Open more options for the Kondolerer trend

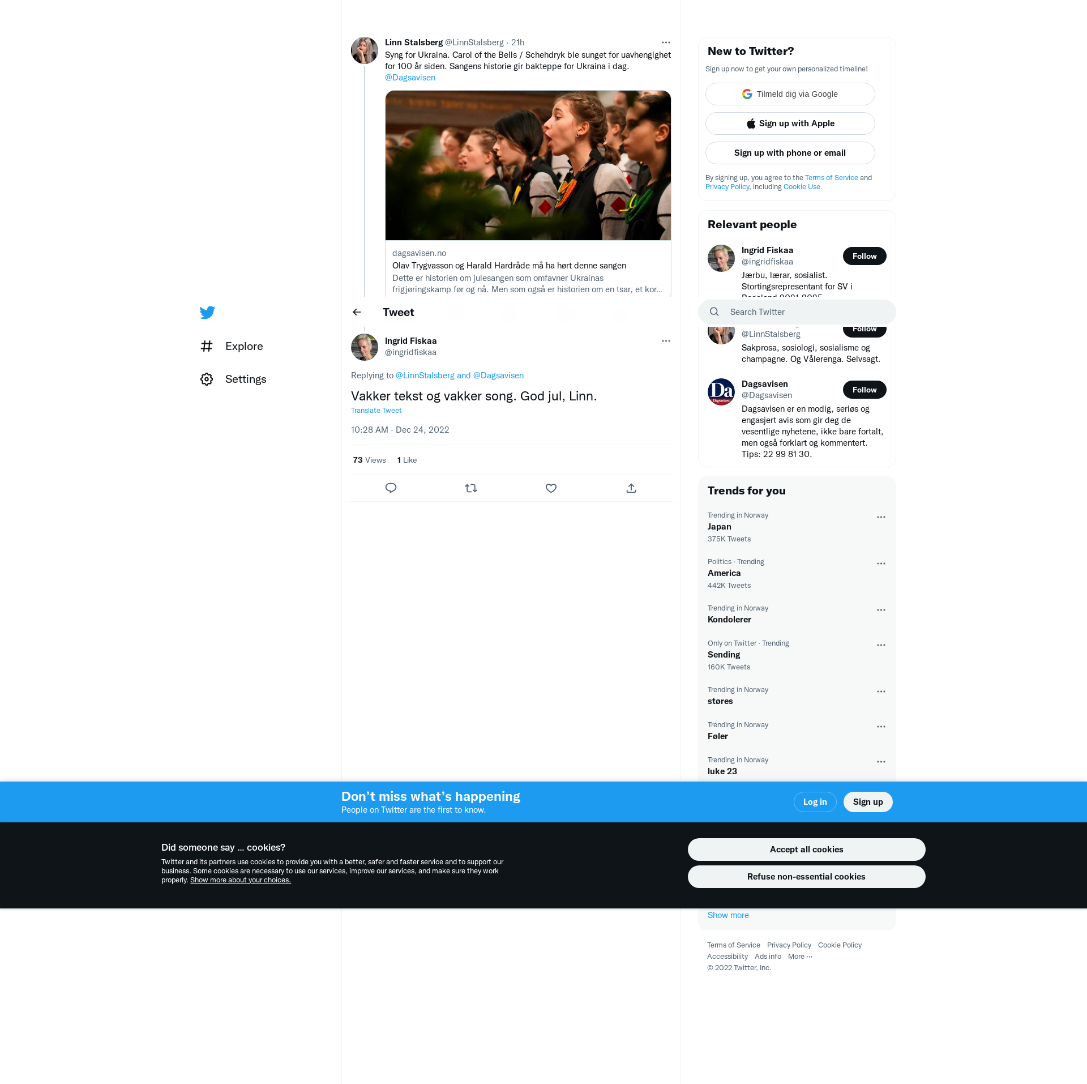click(881, 610)
